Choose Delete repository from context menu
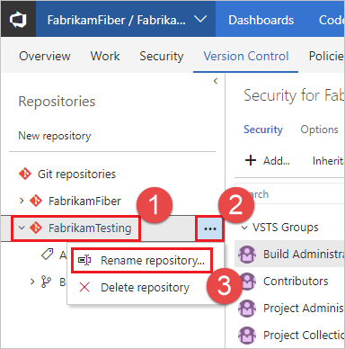Viewport: 345px width, 349px height. coord(146,287)
